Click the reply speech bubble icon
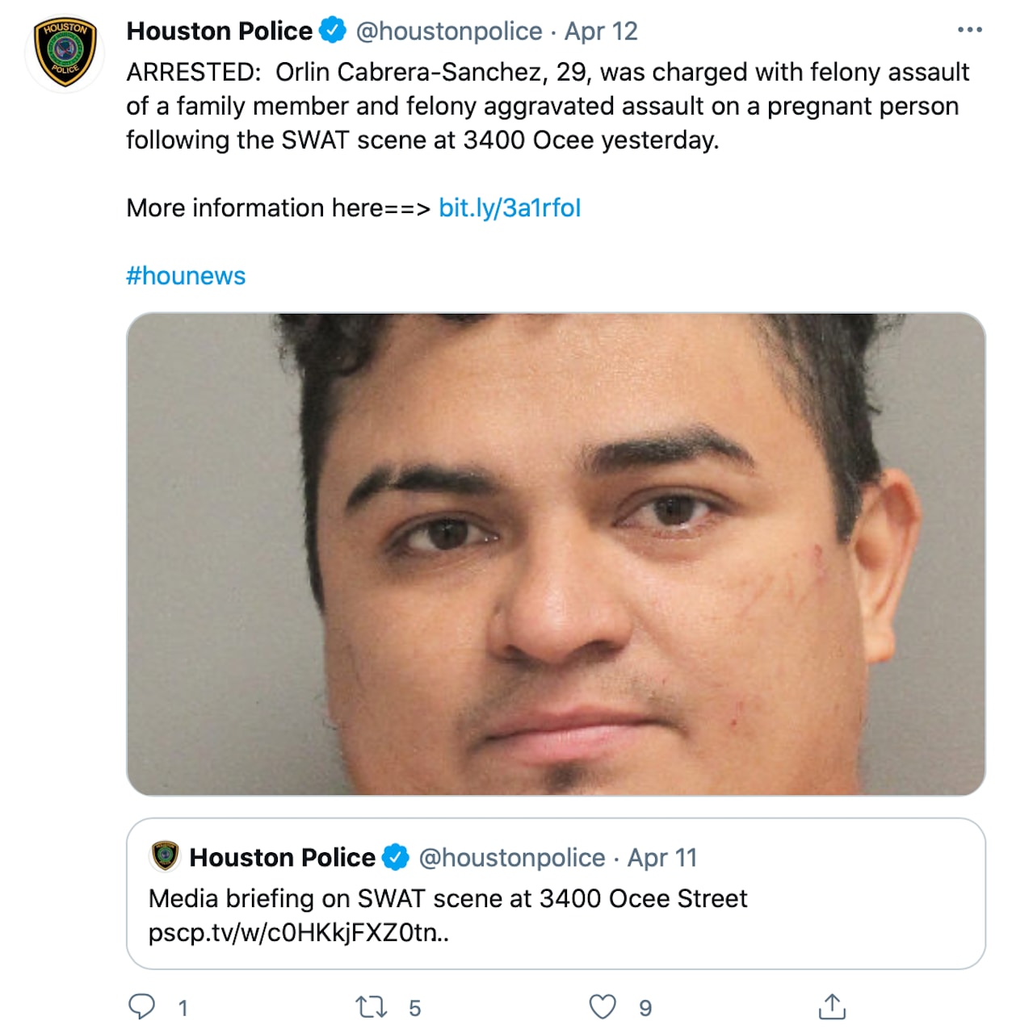 click(142, 1006)
